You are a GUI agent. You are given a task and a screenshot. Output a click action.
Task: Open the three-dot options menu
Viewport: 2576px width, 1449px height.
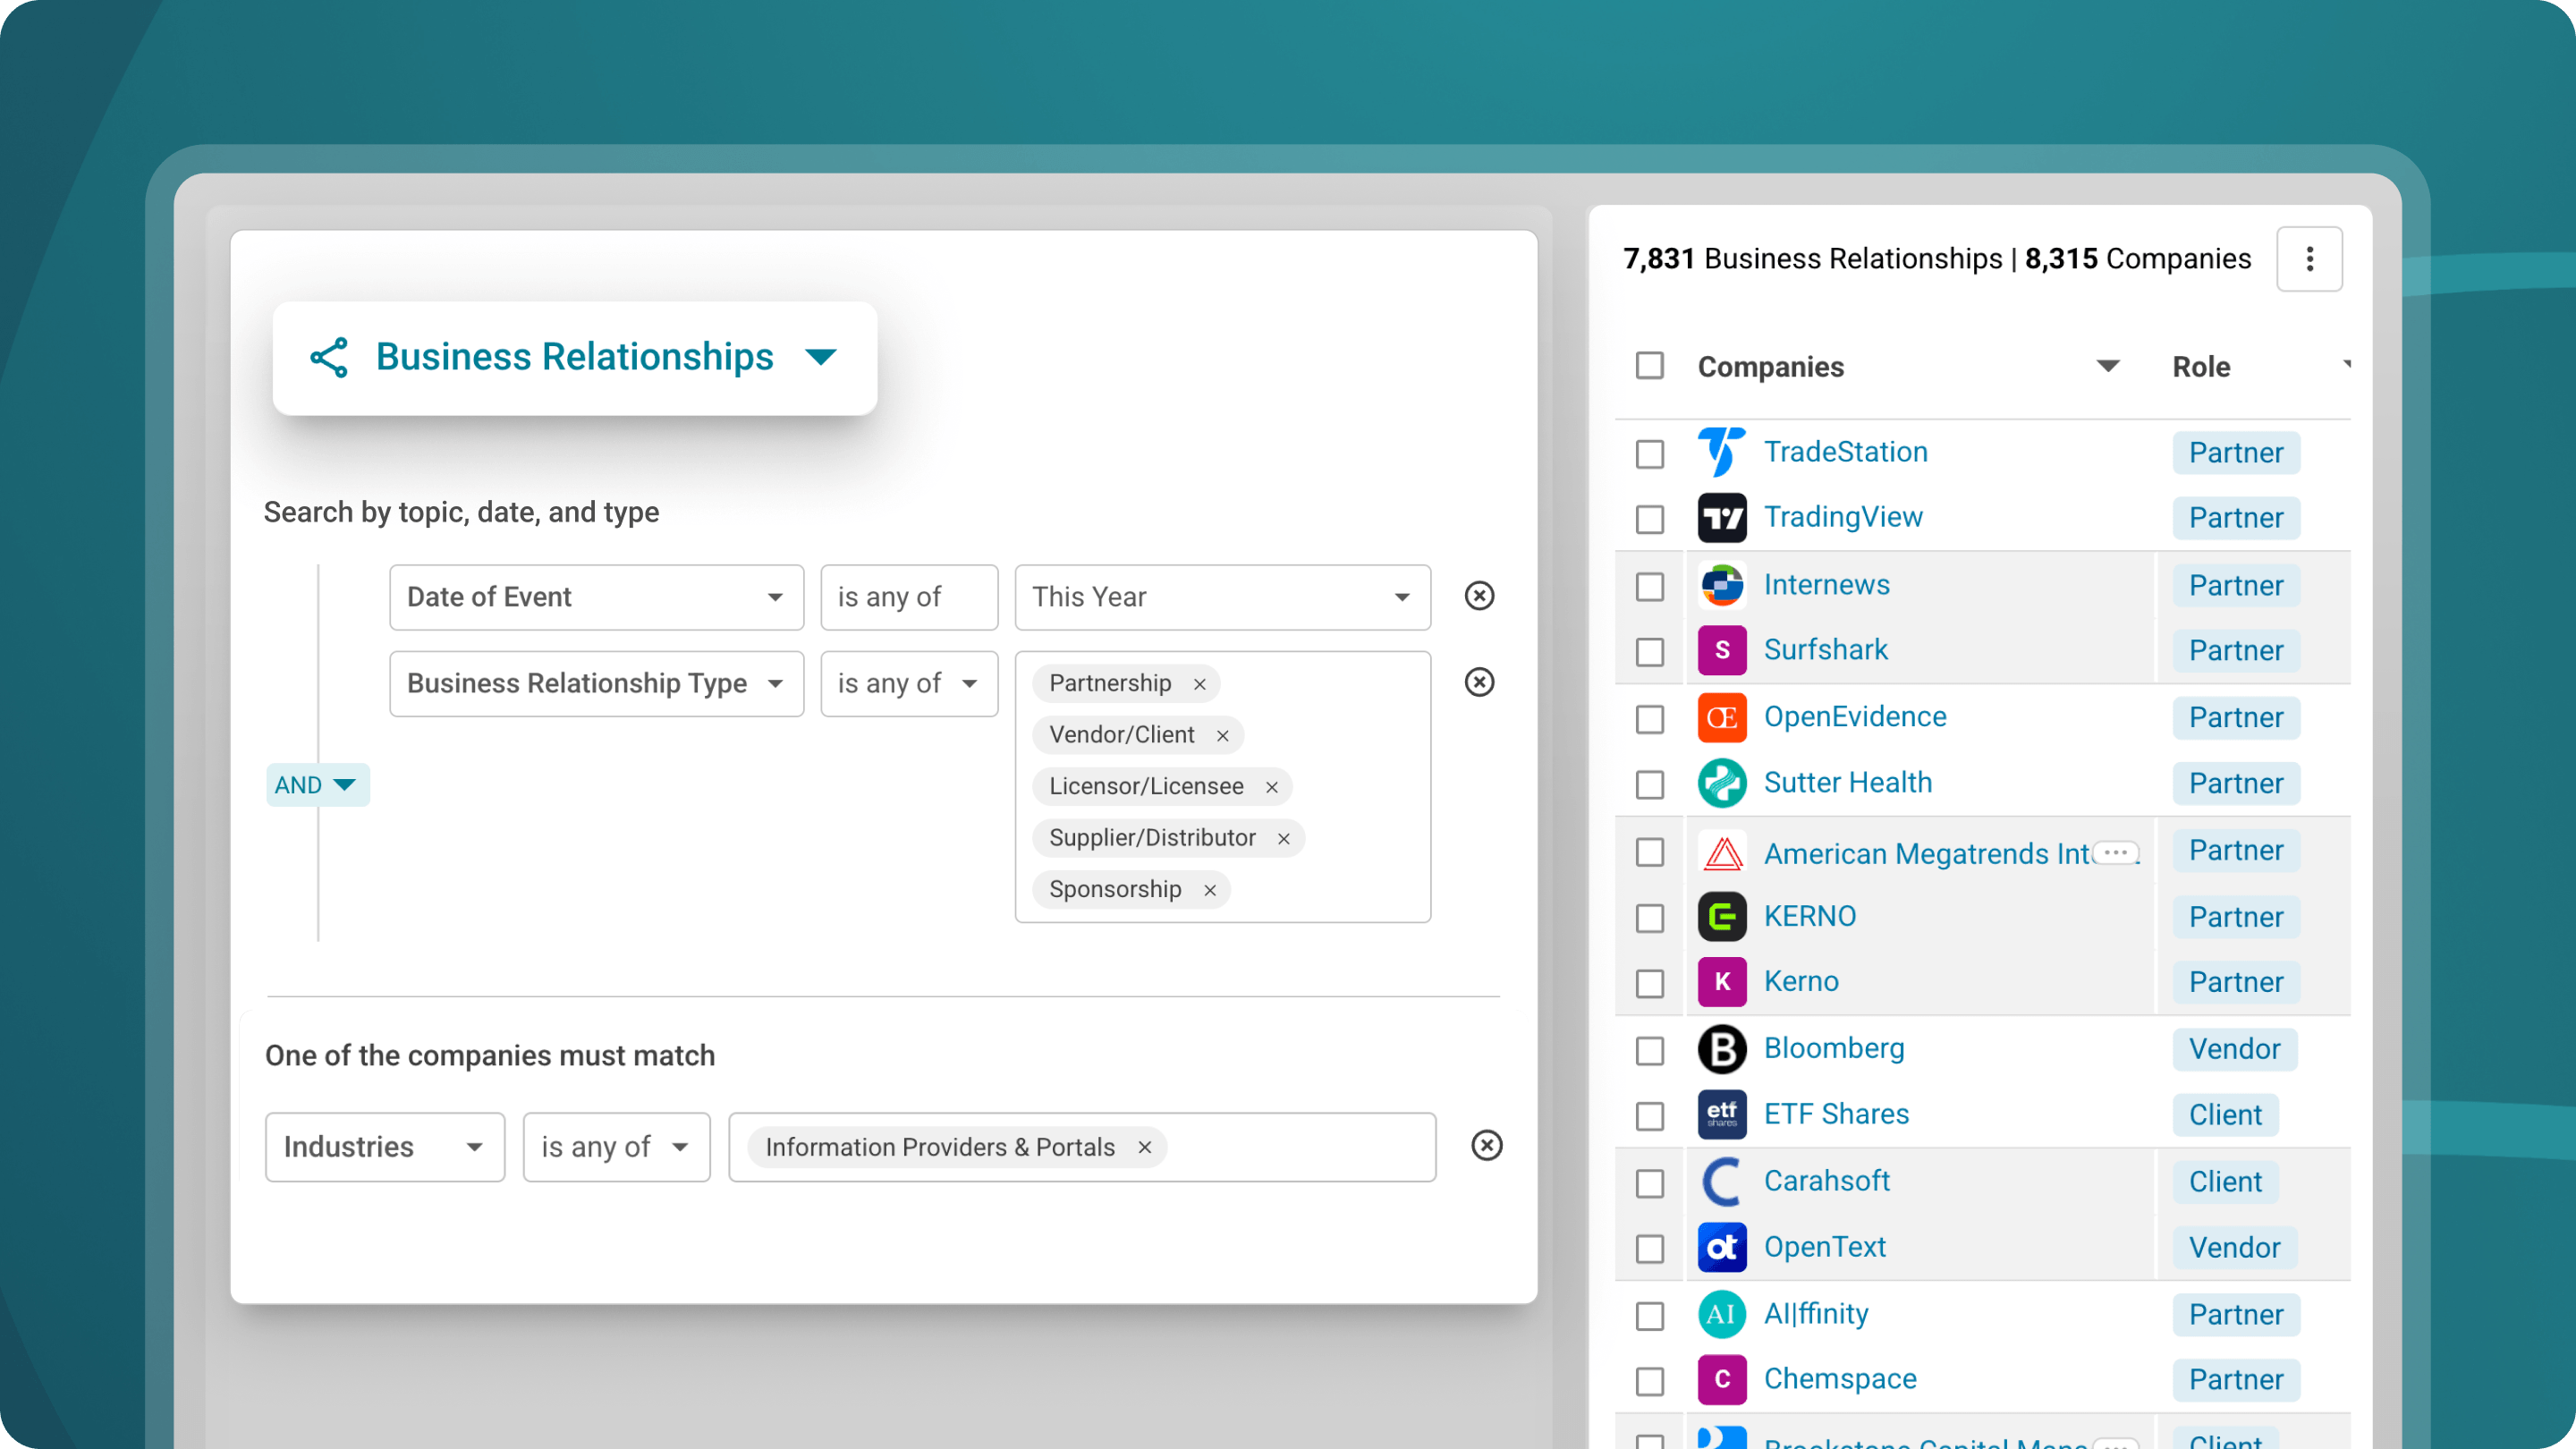coord(2309,259)
